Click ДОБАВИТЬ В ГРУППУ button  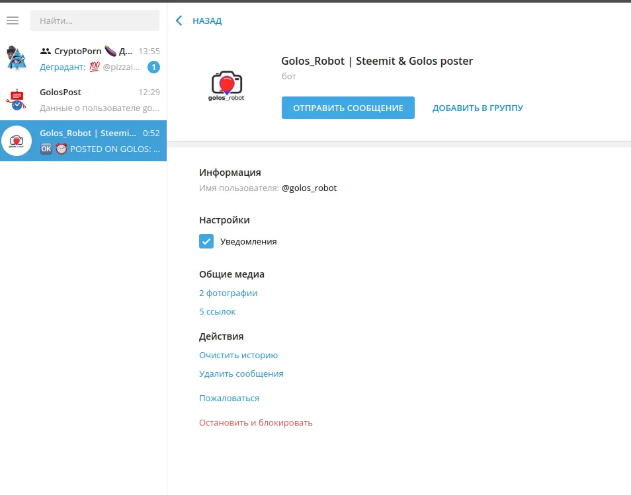tap(478, 108)
